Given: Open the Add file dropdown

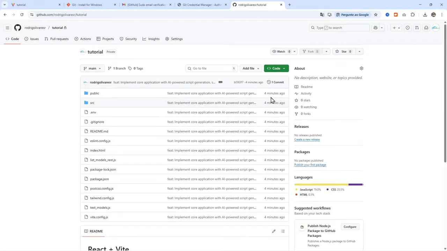Looking at the screenshot, I should coord(250,68).
